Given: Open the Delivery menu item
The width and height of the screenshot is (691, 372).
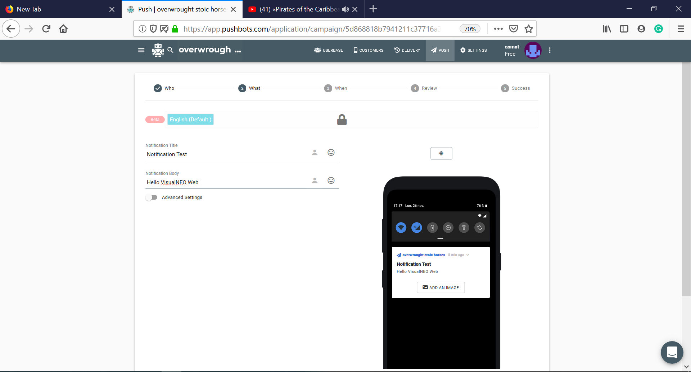Looking at the screenshot, I should pos(407,50).
